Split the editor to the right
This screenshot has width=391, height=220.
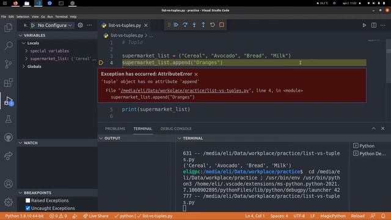(x=374, y=25)
